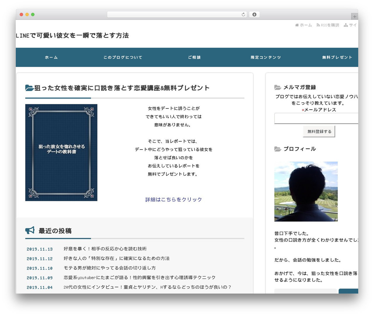
Task: Click the site title LINEで可愛い彼女を一瞬で落とす方法
Action: (x=72, y=36)
